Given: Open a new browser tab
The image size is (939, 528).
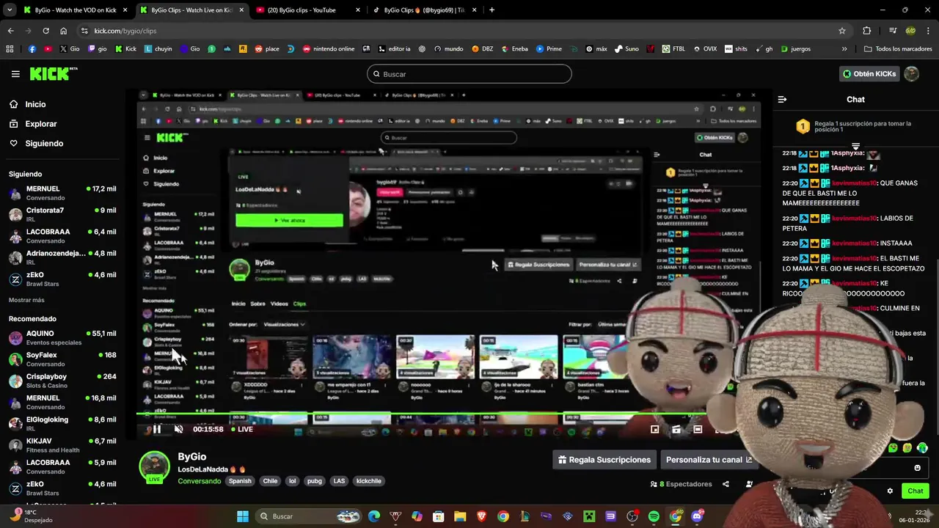Looking at the screenshot, I should (x=492, y=10).
